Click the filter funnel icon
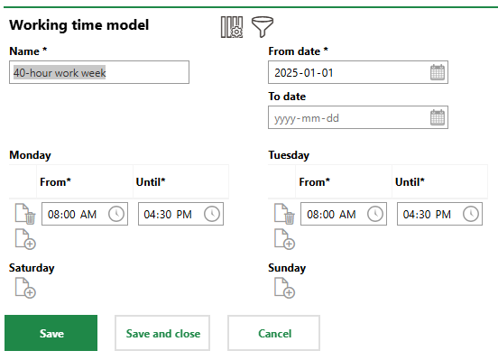Viewport: 498px width, 360px height. click(x=263, y=27)
